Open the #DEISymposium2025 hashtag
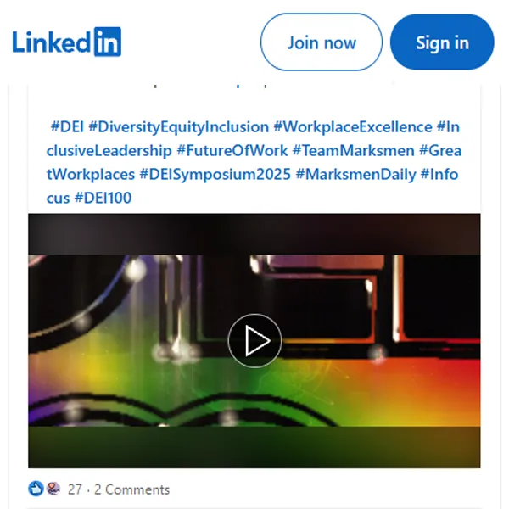The width and height of the screenshot is (509, 509). [215, 174]
